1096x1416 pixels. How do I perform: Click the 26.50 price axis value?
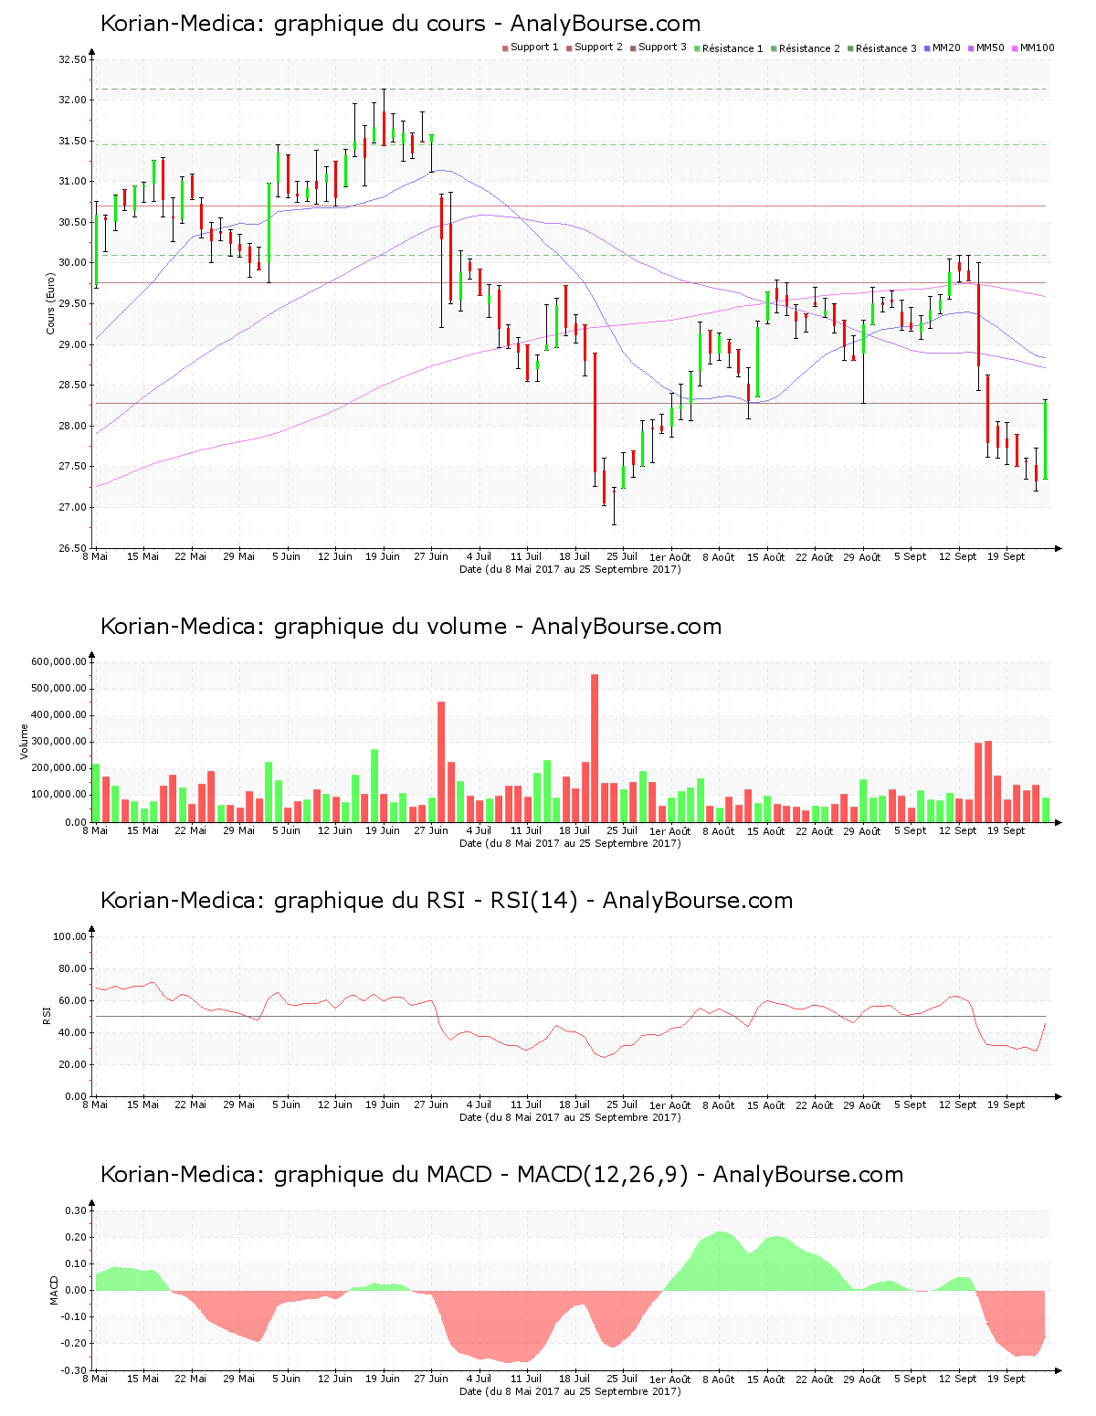(72, 548)
